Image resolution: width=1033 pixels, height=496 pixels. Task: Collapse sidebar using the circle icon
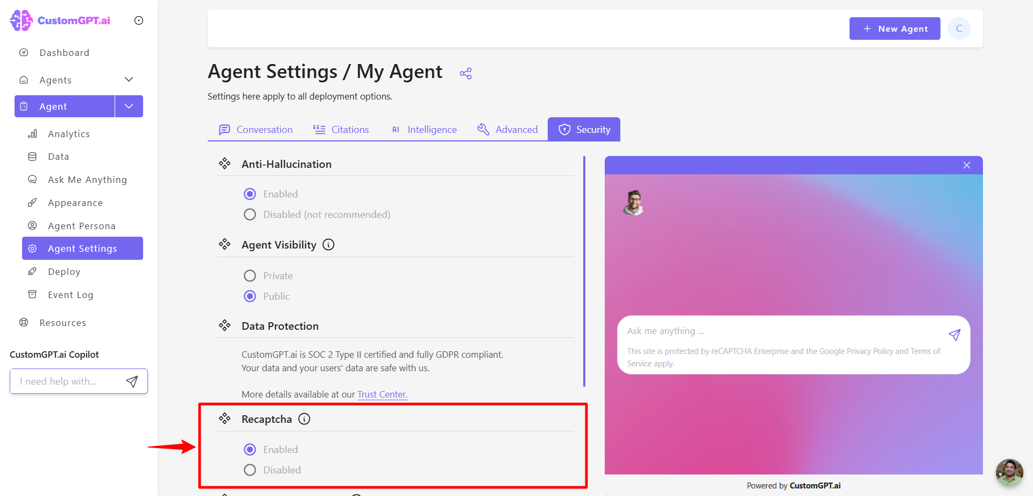(139, 20)
